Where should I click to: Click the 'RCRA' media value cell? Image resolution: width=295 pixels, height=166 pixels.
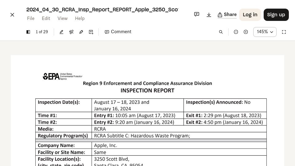tap(179, 129)
